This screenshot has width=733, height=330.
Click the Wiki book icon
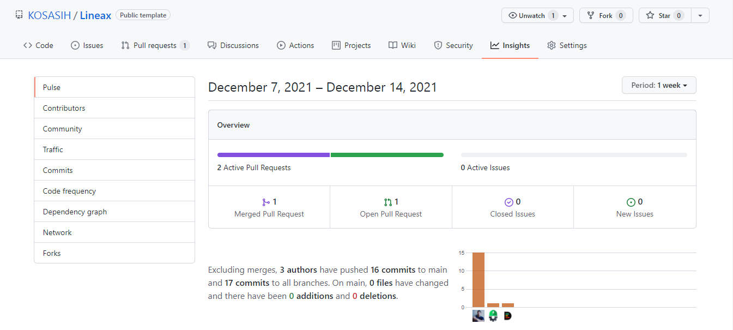tap(393, 45)
